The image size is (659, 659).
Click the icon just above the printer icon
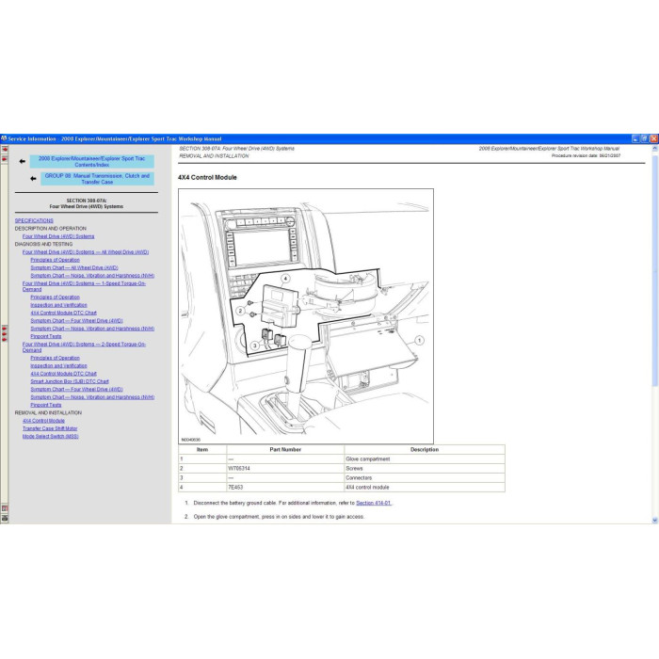tap(4, 508)
